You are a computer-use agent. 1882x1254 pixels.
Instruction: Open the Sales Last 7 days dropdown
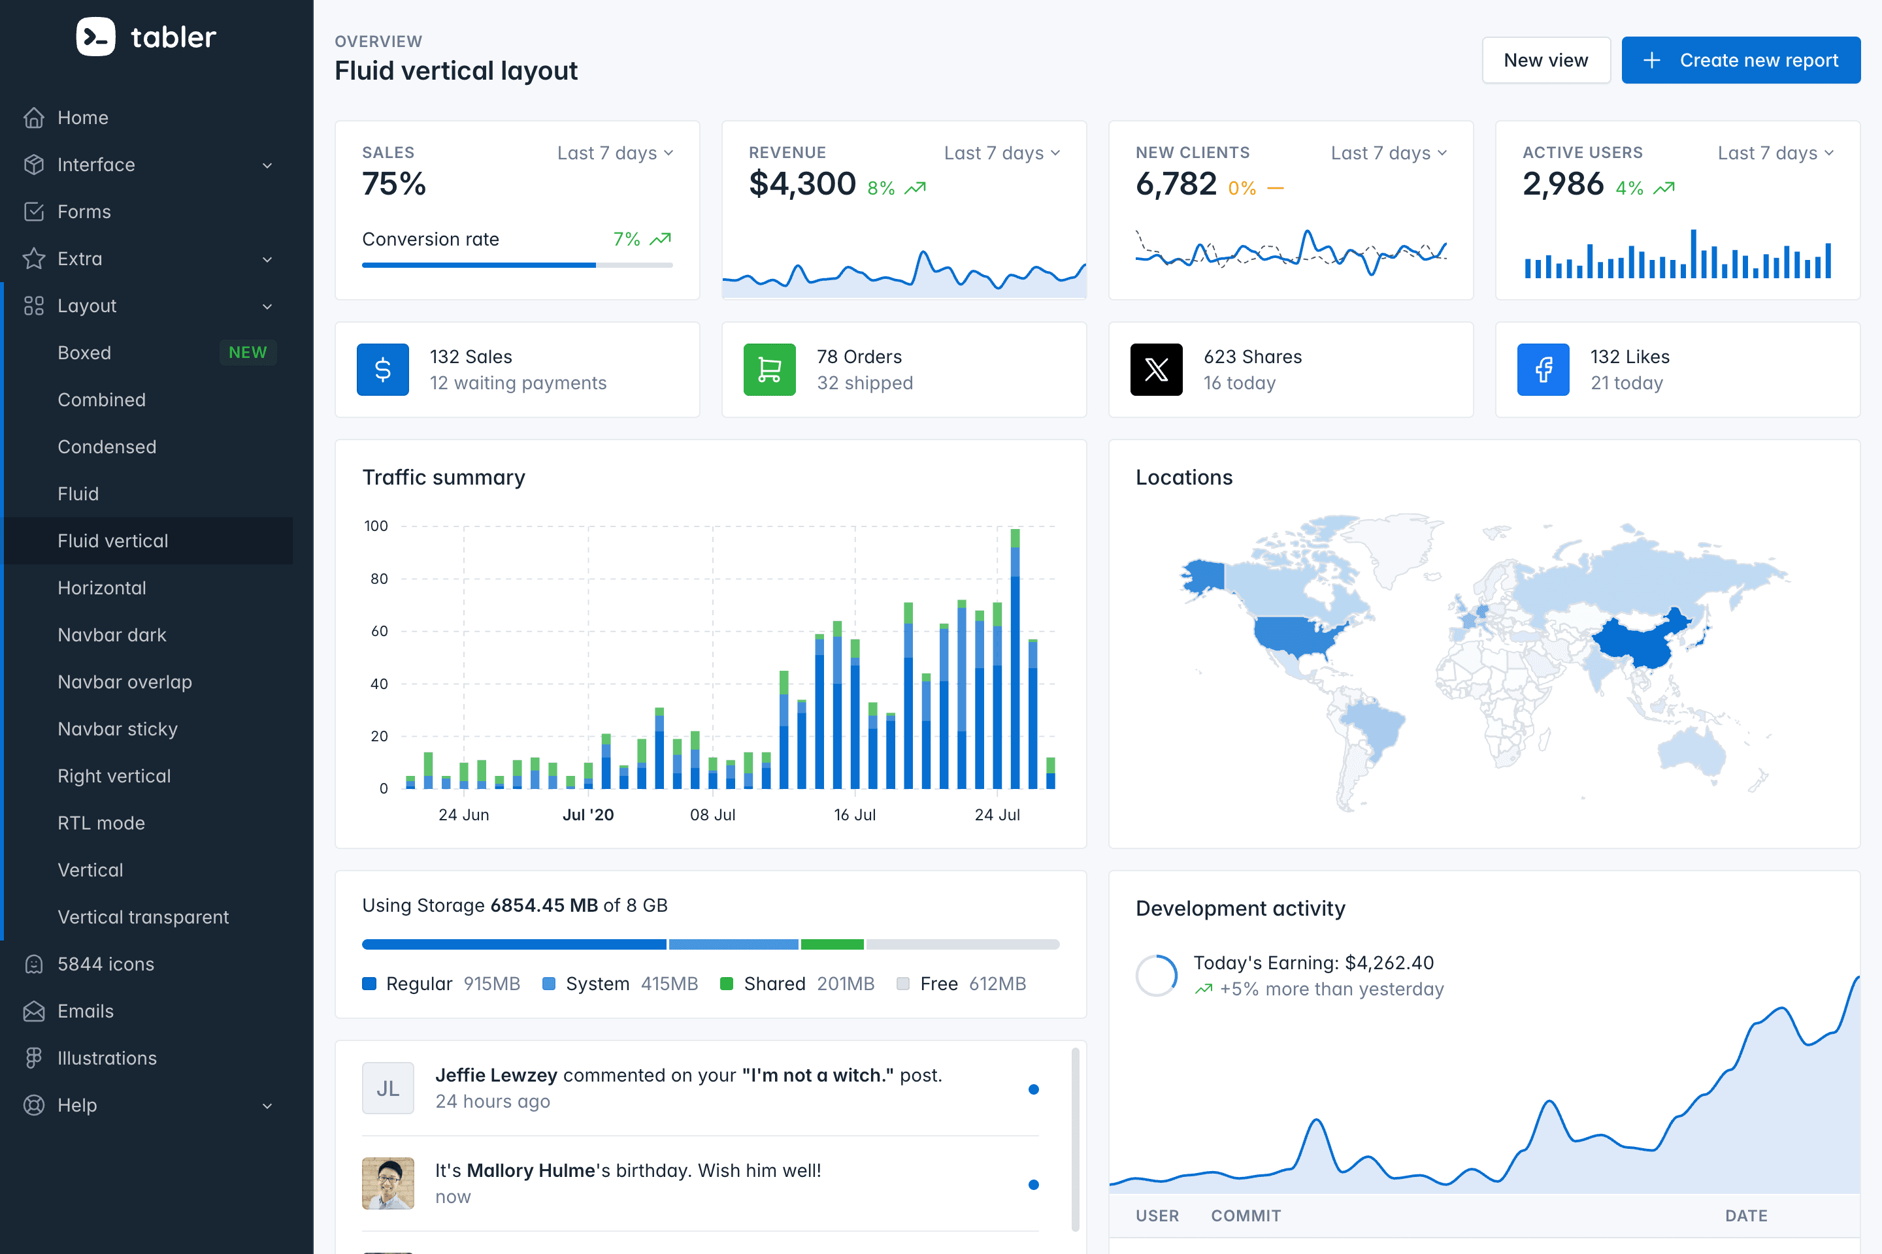[614, 153]
